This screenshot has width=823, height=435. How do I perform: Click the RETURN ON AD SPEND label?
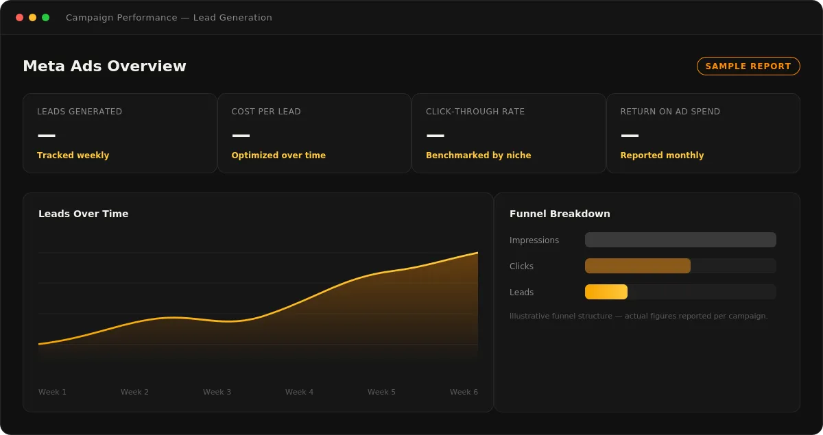pyautogui.click(x=670, y=112)
